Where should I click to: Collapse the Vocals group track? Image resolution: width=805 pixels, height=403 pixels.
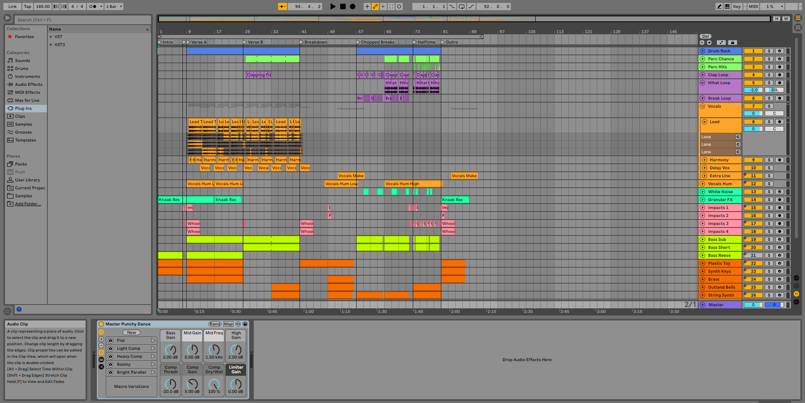(x=703, y=106)
